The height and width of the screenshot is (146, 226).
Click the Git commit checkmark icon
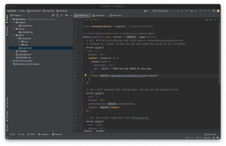[200, 11]
